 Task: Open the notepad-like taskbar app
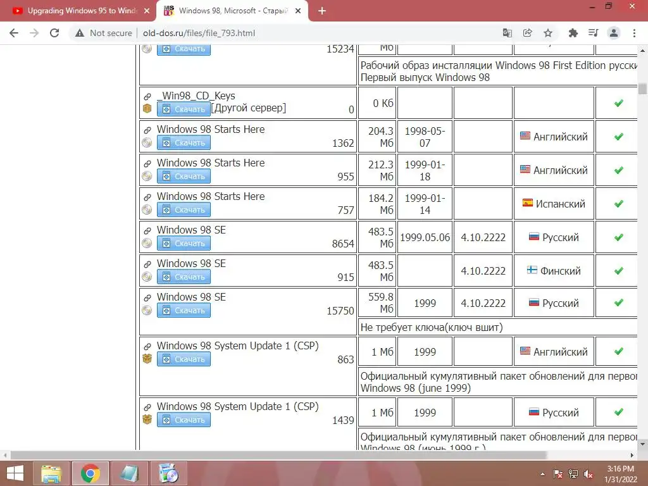[129, 473]
